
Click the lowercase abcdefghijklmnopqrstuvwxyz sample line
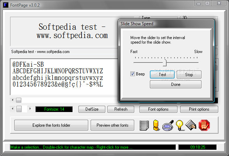click(58, 78)
